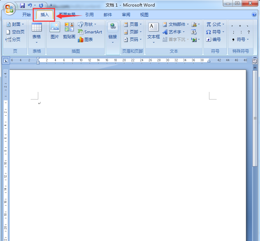Insert a cover page with 封面
This screenshot has height=241, width=260.
15,24
